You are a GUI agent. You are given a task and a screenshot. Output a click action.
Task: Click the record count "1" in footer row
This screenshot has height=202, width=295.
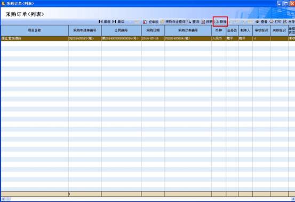tap(69, 194)
